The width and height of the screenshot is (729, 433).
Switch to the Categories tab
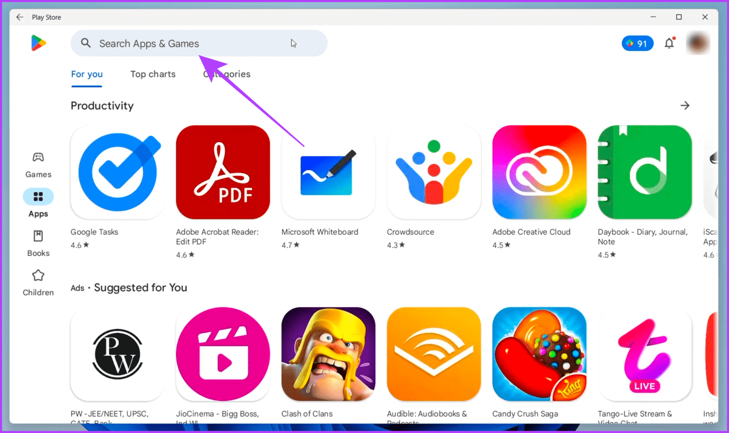(x=227, y=74)
